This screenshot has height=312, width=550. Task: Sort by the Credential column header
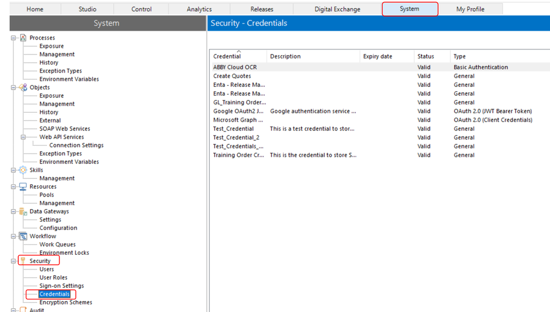pos(227,56)
